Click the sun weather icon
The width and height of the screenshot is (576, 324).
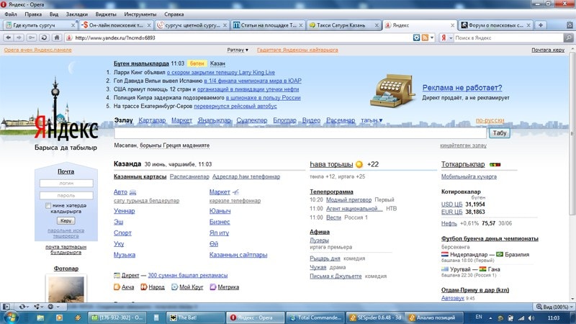(359, 164)
